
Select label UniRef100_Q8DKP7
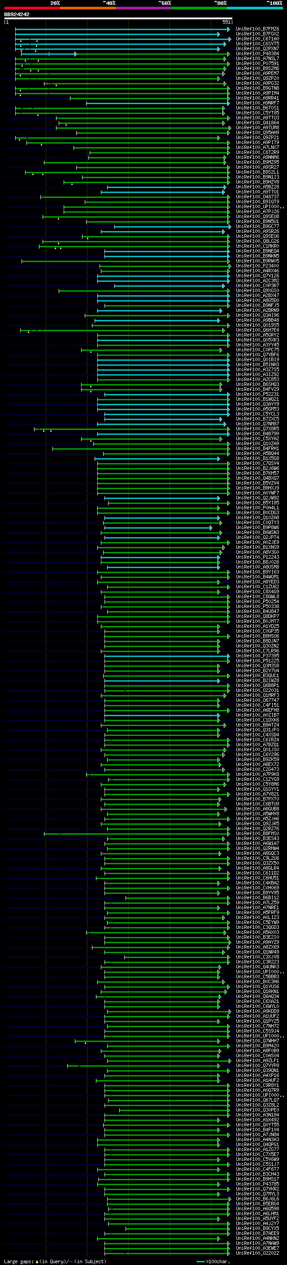point(257,616)
